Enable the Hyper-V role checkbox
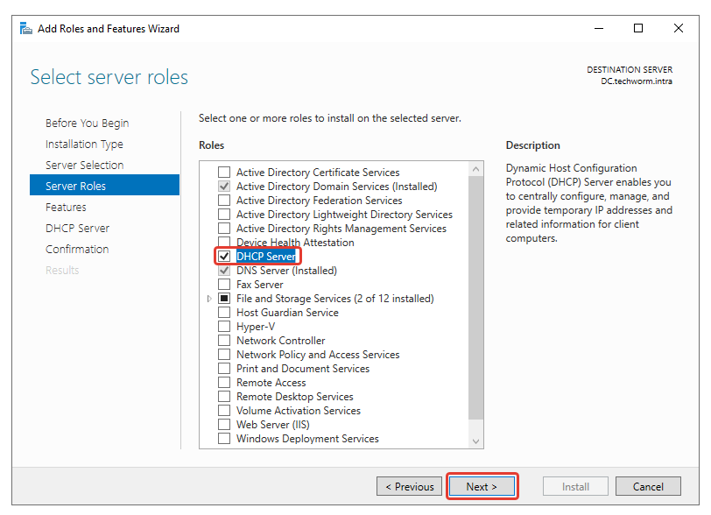The image size is (711, 515). [x=225, y=327]
